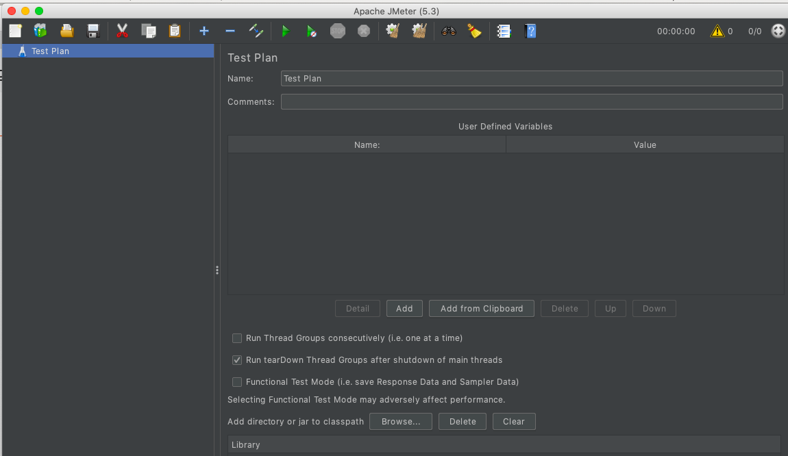The width and height of the screenshot is (788, 456).
Task: Click the Open file folder icon
Action: pyautogui.click(x=67, y=31)
